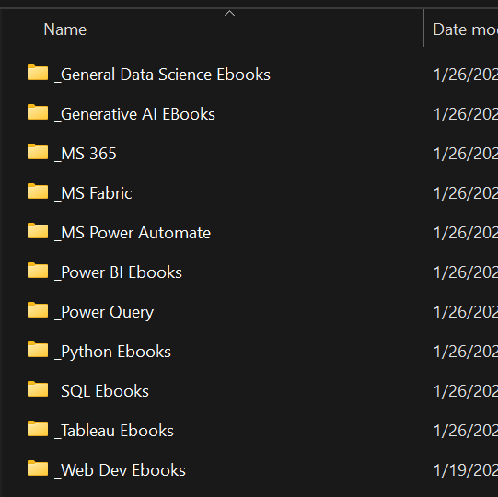Select the _SQL Ebooks folder icon
This screenshot has width=498, height=497.
pyautogui.click(x=38, y=389)
